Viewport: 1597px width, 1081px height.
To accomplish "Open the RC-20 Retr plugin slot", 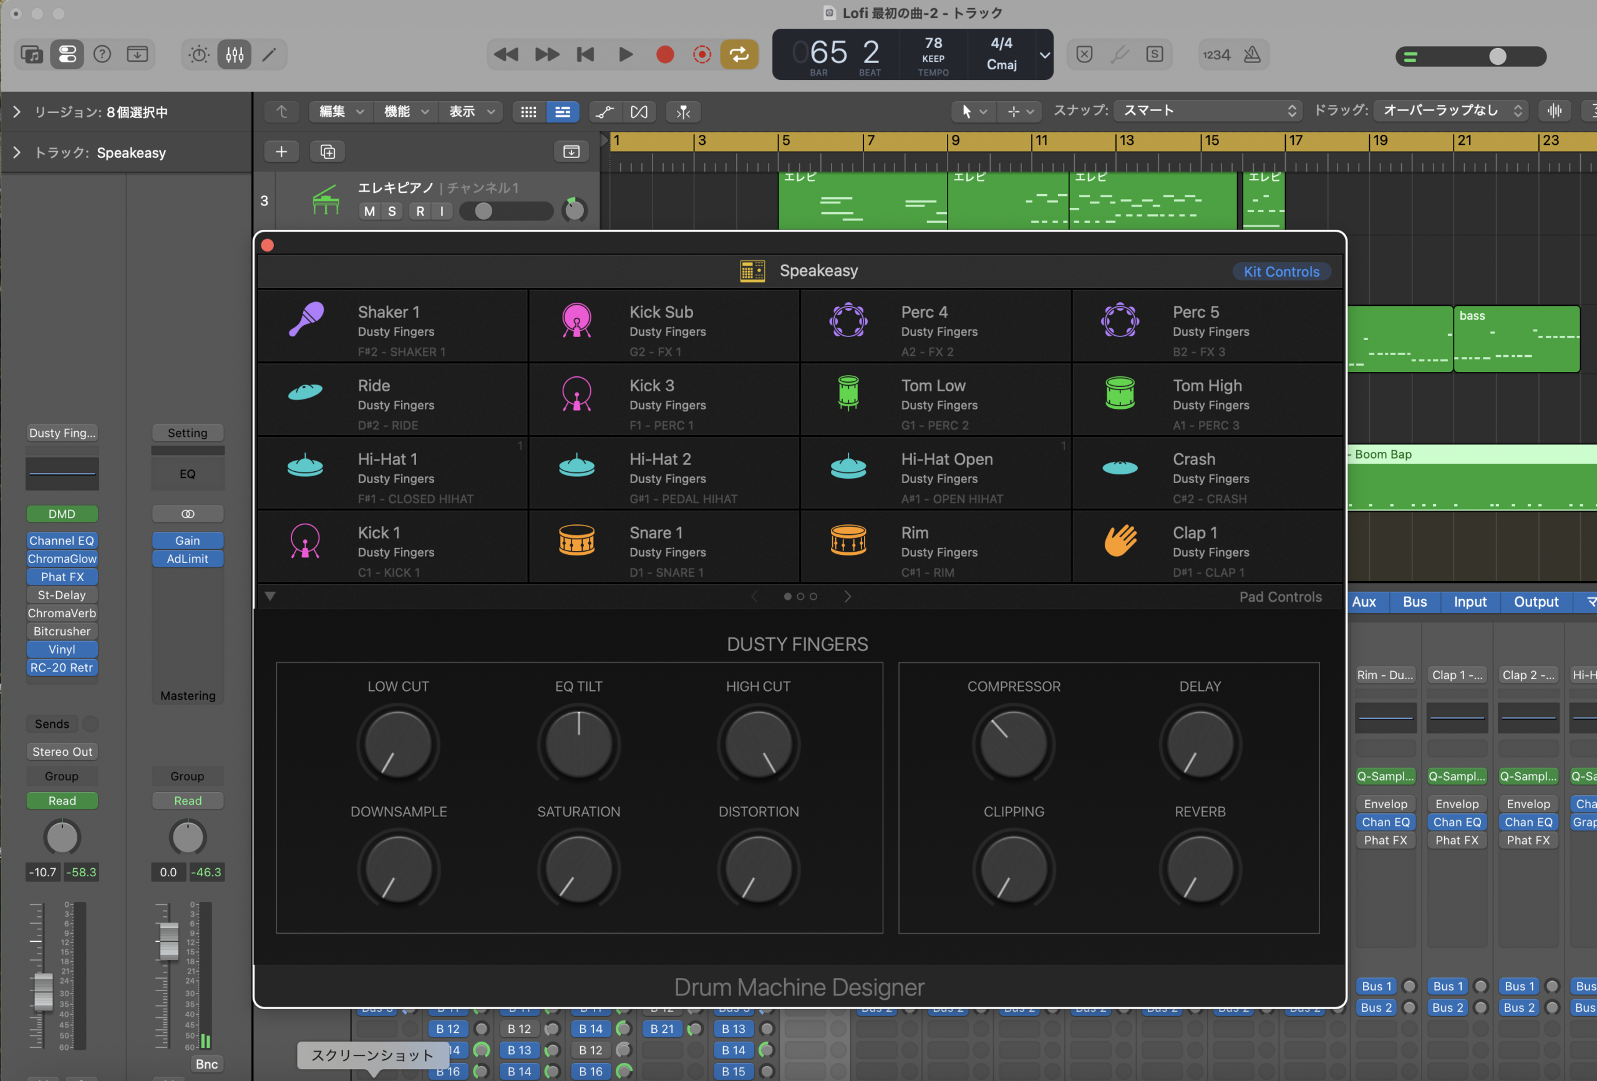I will [62, 667].
